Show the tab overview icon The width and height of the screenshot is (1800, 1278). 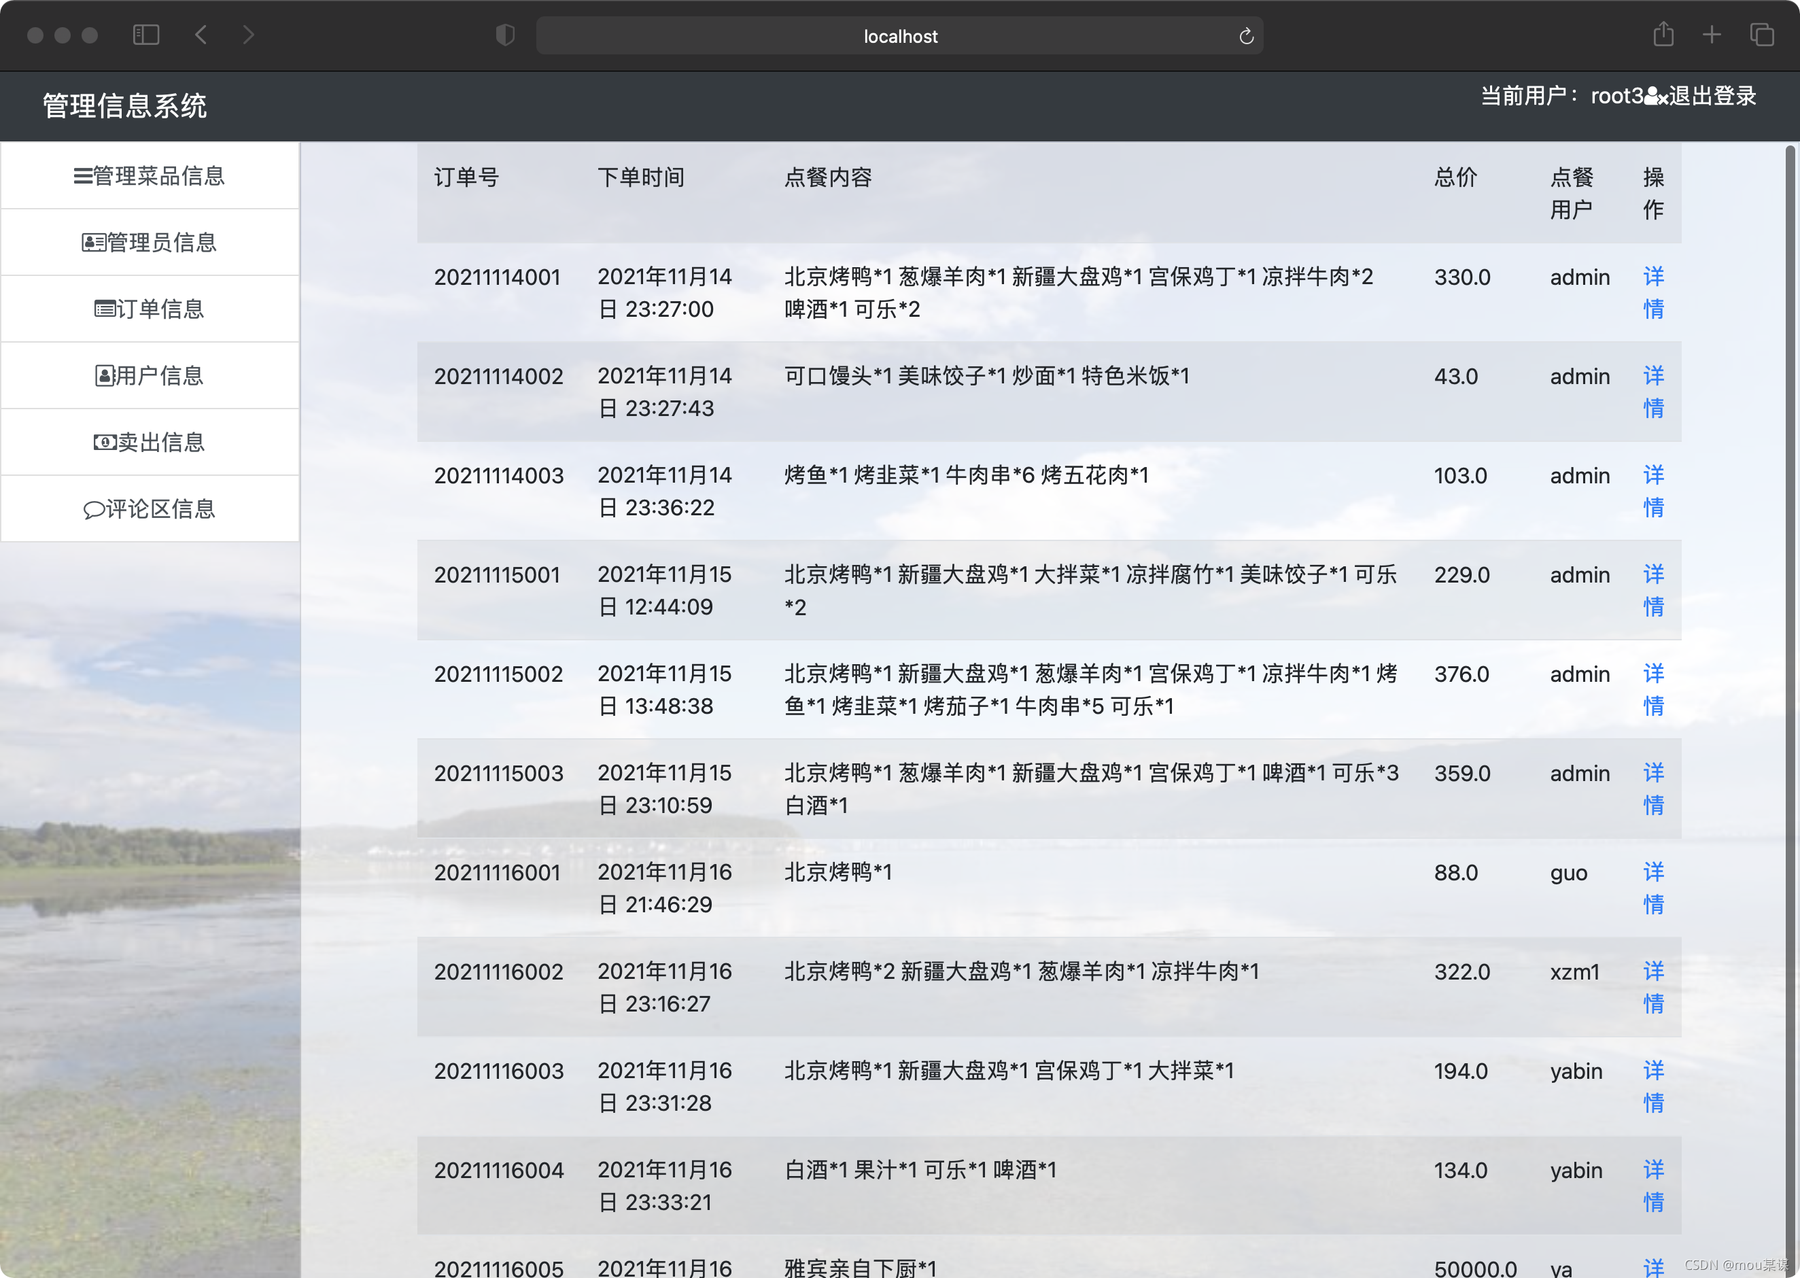coord(1761,35)
